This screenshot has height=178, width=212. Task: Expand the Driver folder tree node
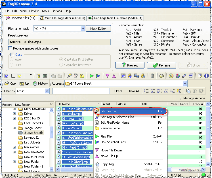pos(14,113)
